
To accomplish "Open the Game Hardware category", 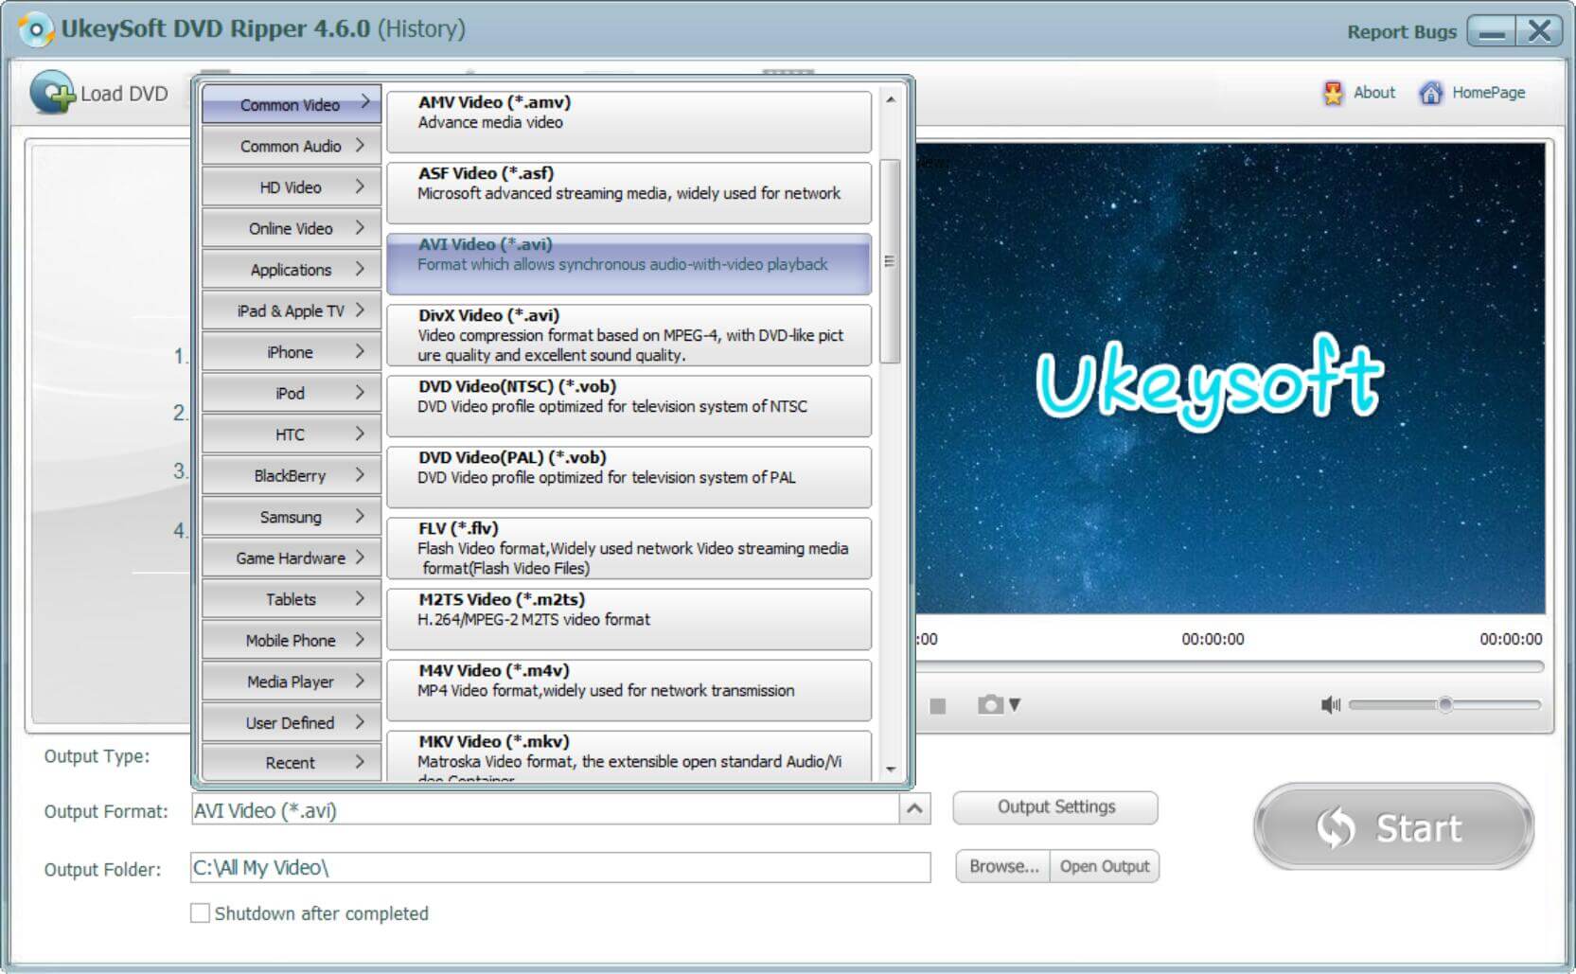I will tap(292, 558).
